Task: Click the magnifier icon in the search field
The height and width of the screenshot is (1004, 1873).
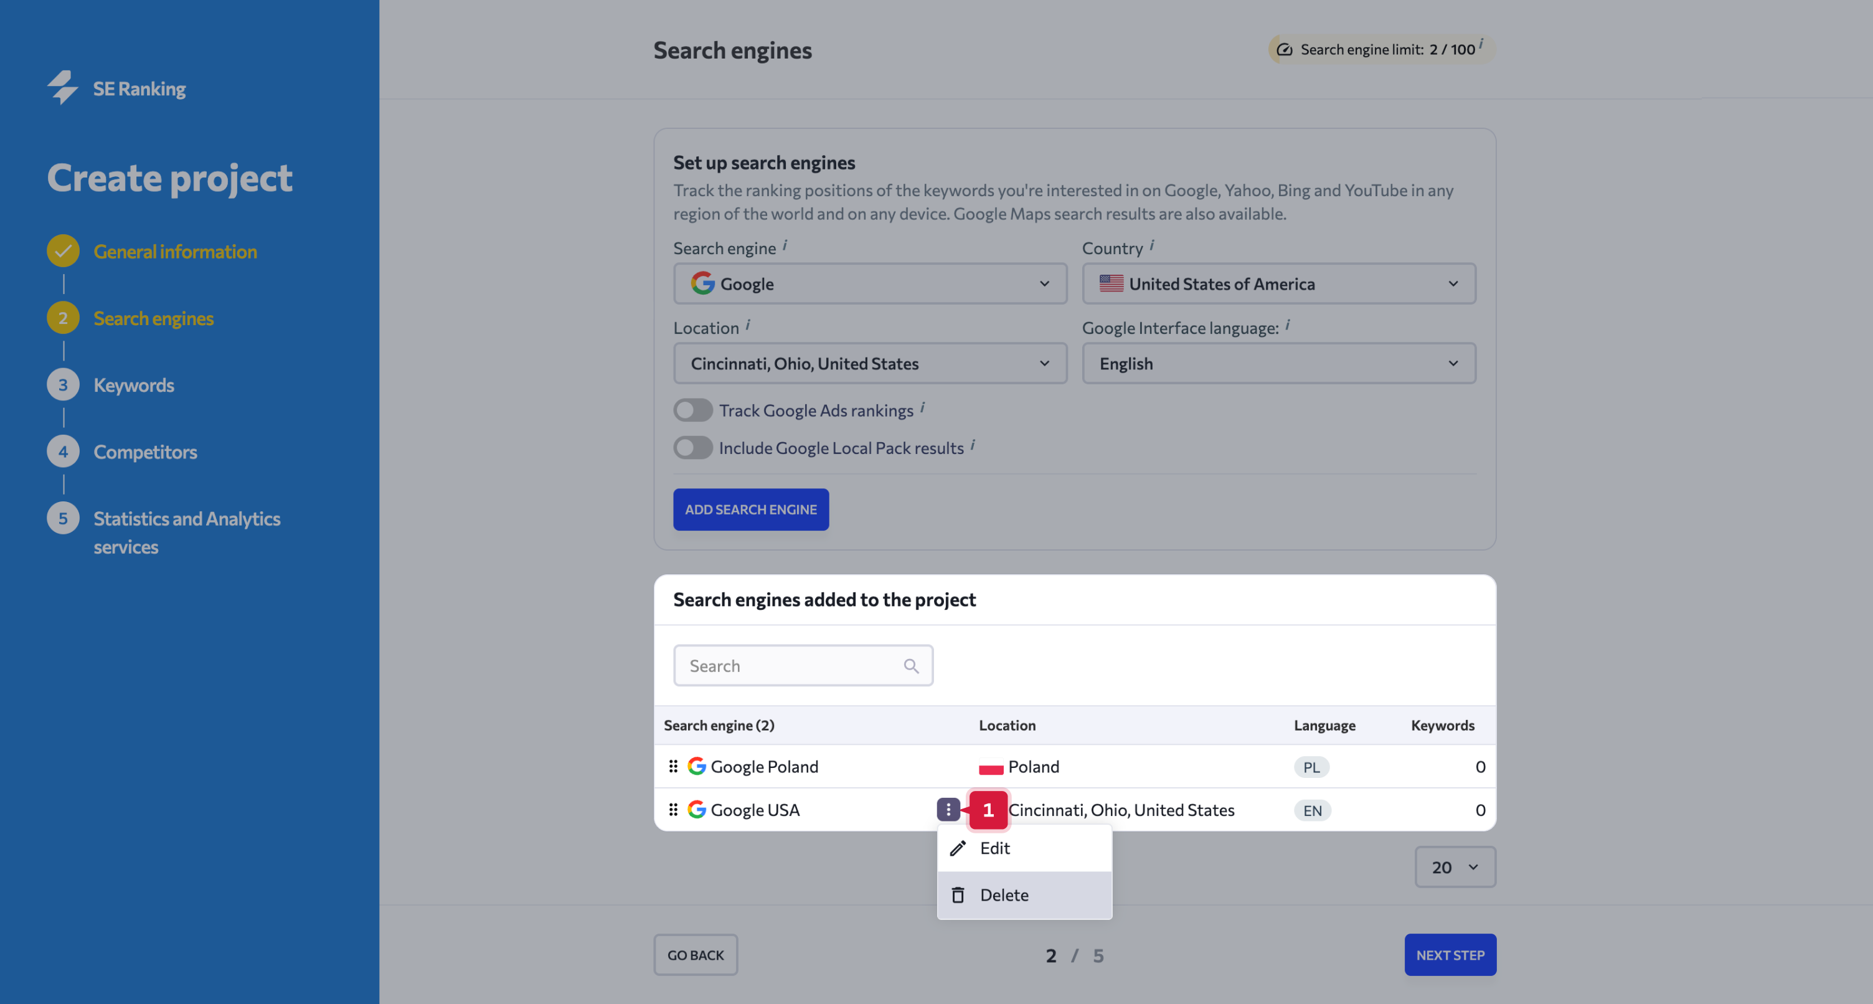Action: [911, 665]
